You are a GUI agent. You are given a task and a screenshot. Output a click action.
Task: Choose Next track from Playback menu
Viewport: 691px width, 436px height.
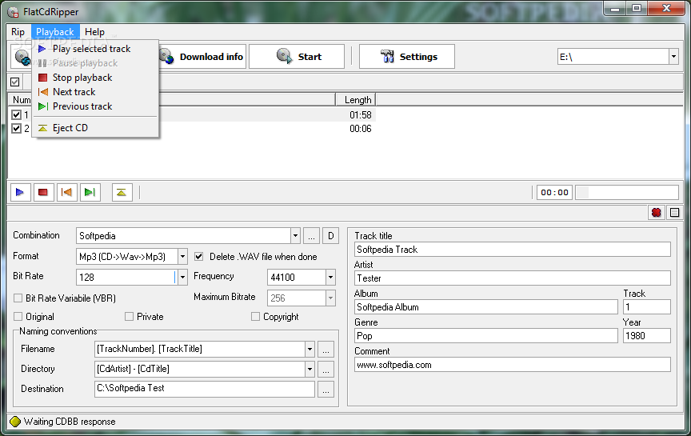click(x=95, y=92)
